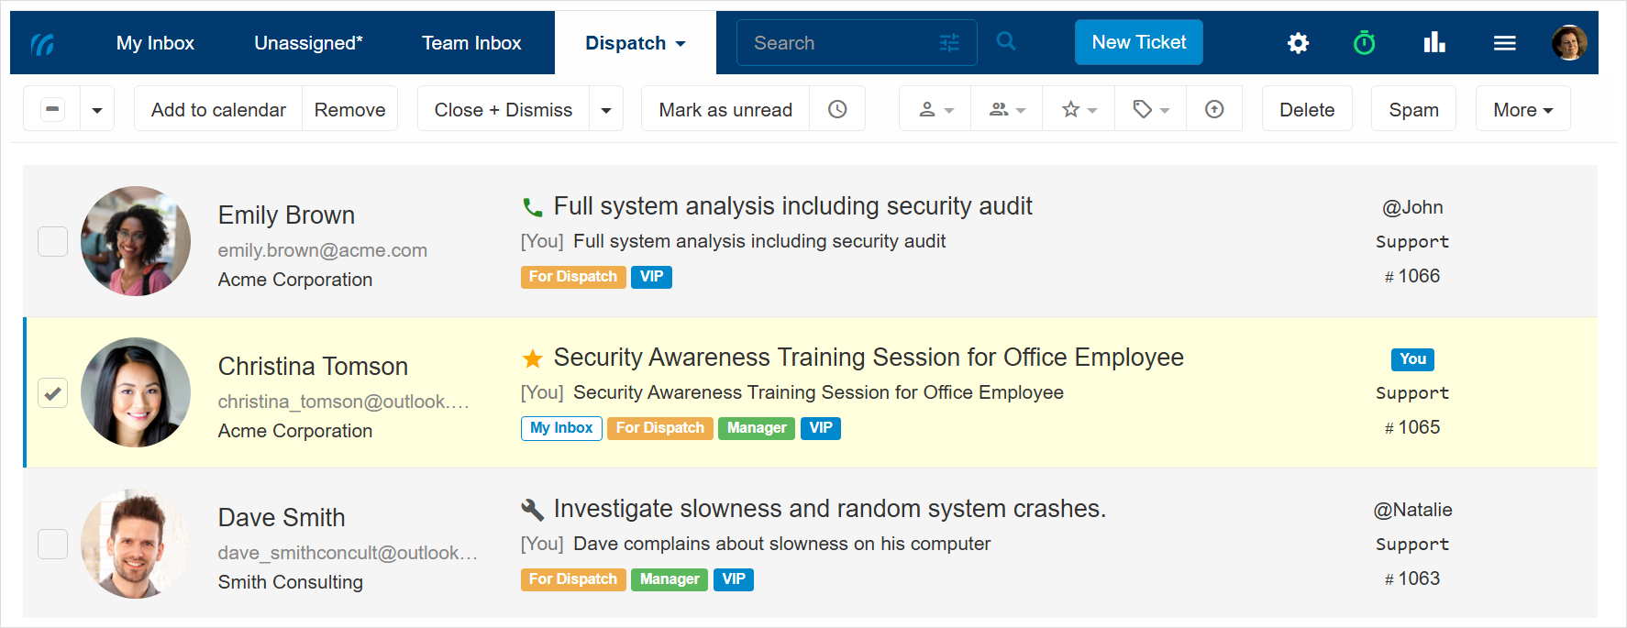Click the orange For Dispatch tag on ticket 1066
This screenshot has height=628, width=1627.
pos(573,277)
